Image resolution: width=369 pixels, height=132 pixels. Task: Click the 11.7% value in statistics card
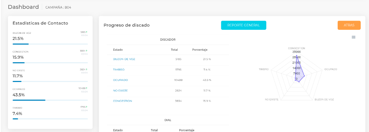click(18, 76)
